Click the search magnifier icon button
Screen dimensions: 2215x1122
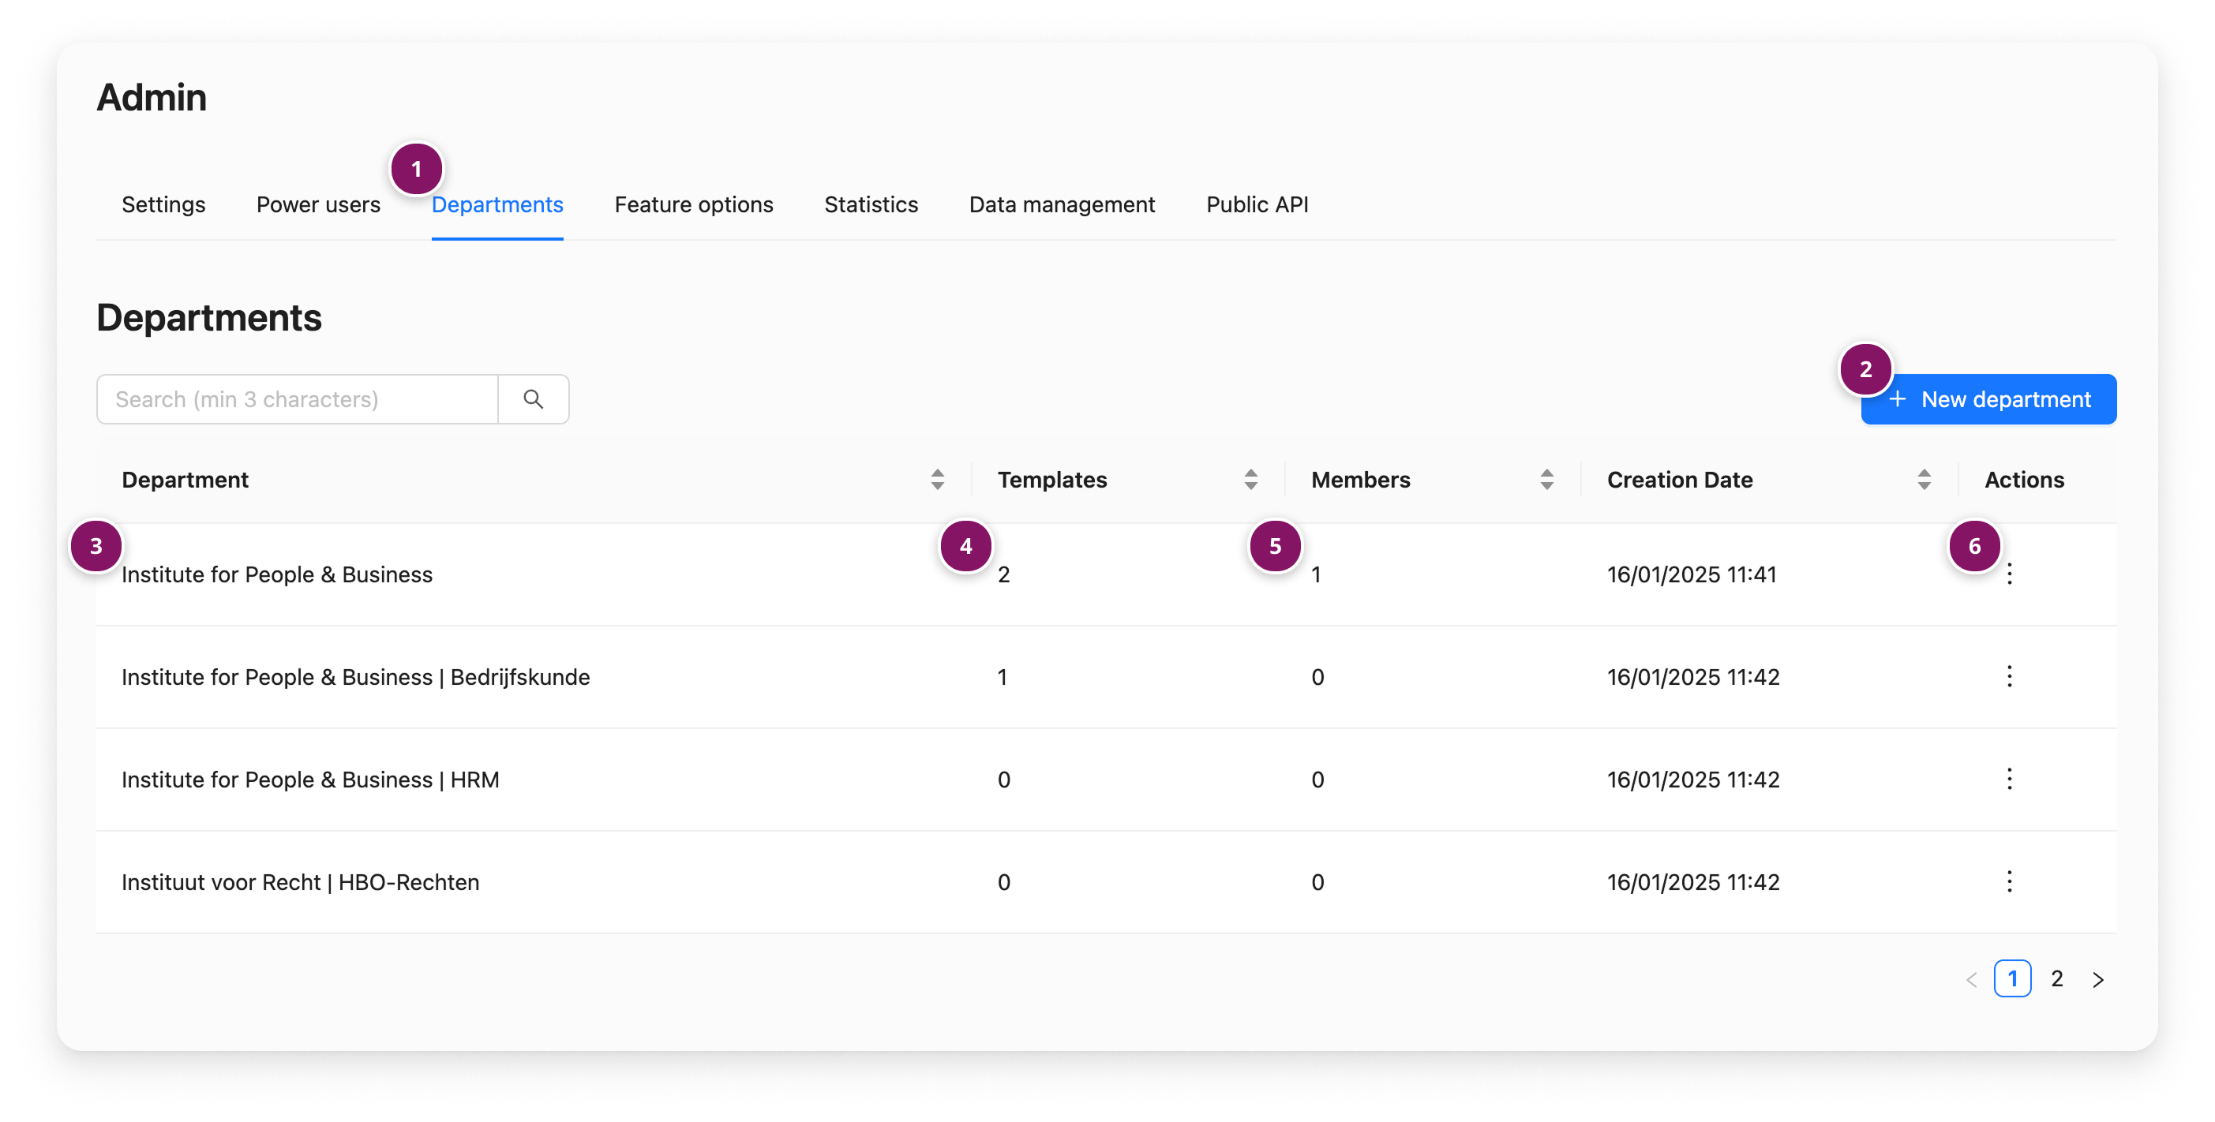(533, 400)
